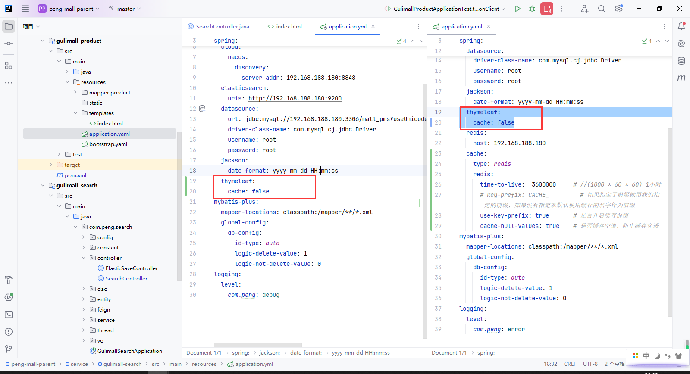Viewport: 690px width, 374px height.
Task: Close the application.yaml right tab
Action: pos(489,26)
